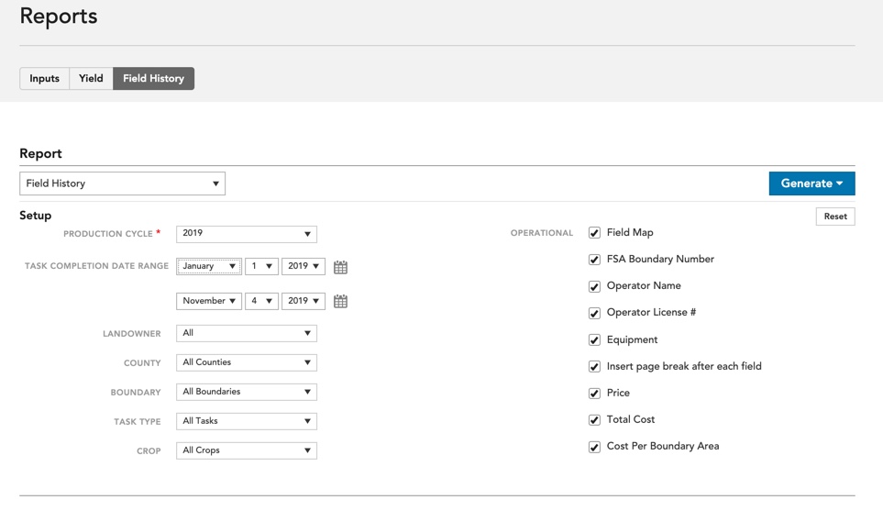Viewport: 883px width, 522px height.
Task: Toggle the FSA Boundary Number checkbox
Action: pos(594,260)
